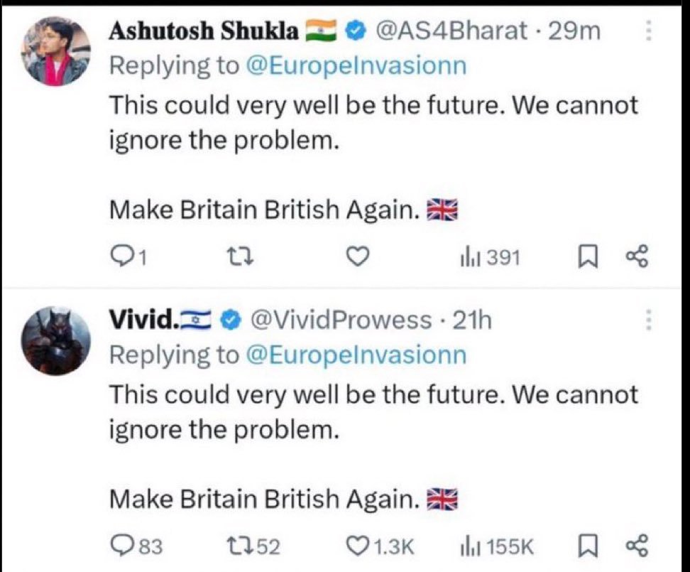The width and height of the screenshot is (690, 572).
Task: Retweet the VividProwess post with 52 reposts
Action: [x=253, y=546]
